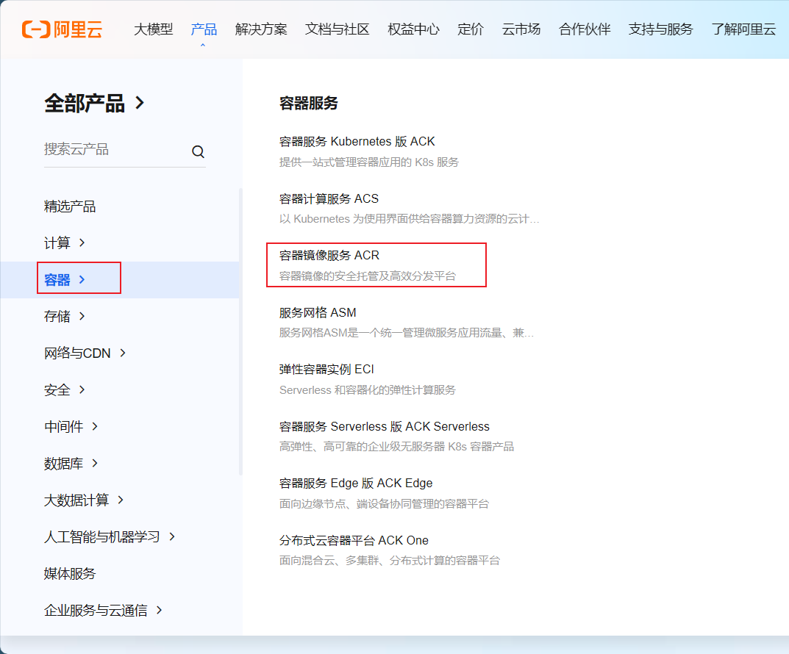This screenshot has height=654, width=789.
Task: Select the 媒体服务 category
Action: click(x=70, y=573)
